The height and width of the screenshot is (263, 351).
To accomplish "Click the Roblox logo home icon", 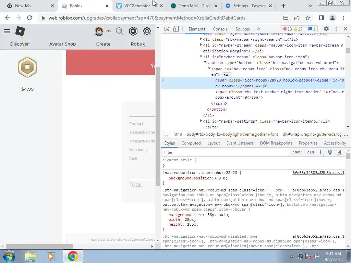I will 20,31.
